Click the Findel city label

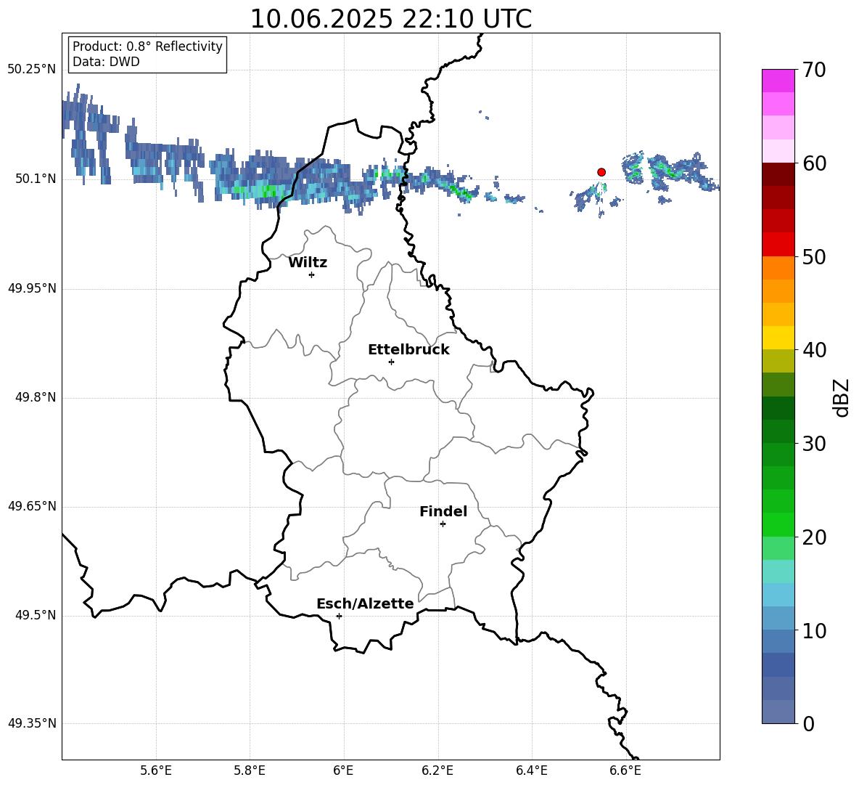pos(443,511)
